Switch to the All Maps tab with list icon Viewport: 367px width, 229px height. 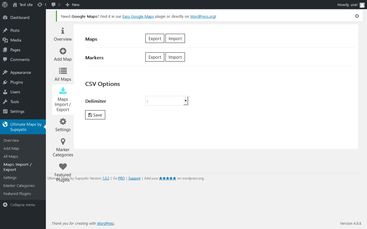(63, 74)
